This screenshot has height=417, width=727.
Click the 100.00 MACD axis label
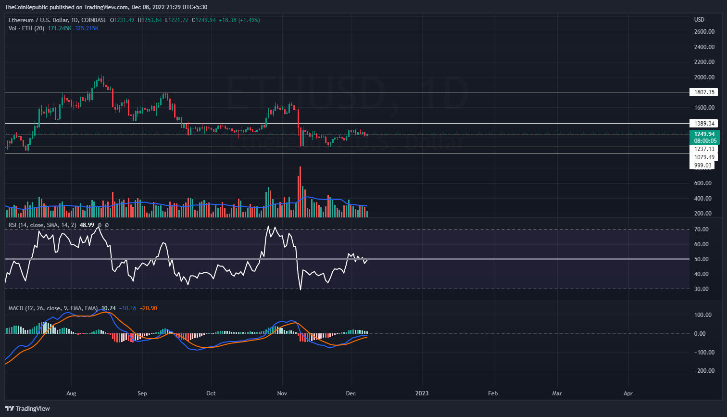702,315
